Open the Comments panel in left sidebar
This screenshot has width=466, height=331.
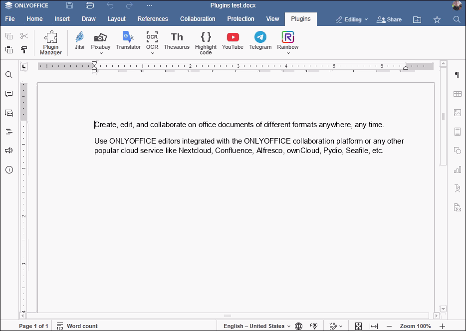pyautogui.click(x=9, y=94)
